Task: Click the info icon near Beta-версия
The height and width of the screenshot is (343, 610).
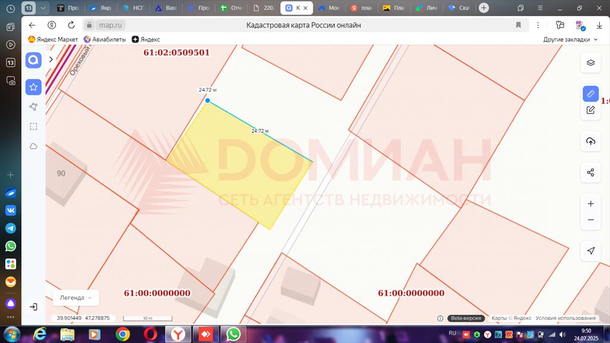Action: pyautogui.click(x=440, y=318)
